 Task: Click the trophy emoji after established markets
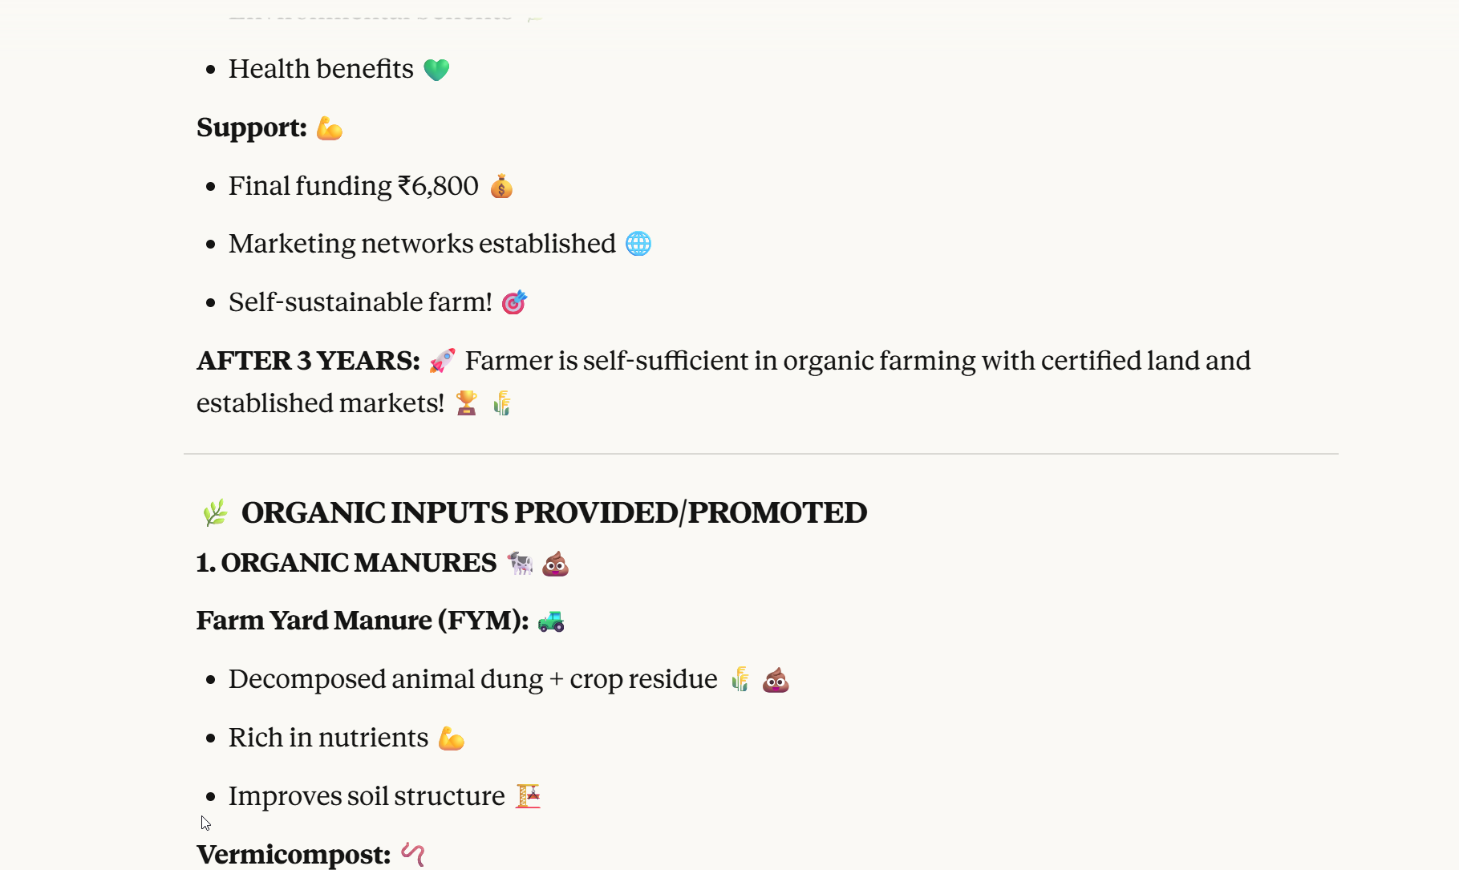466,403
